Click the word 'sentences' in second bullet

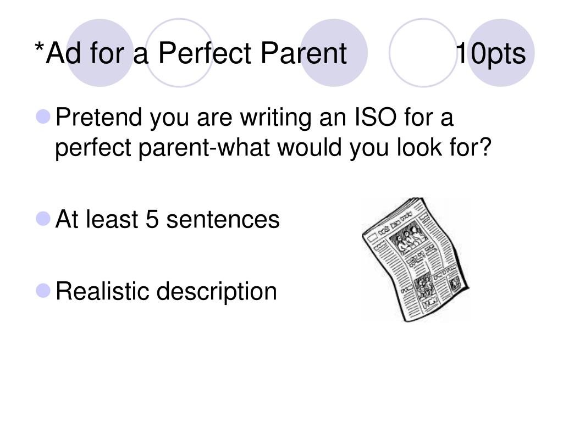(223, 219)
